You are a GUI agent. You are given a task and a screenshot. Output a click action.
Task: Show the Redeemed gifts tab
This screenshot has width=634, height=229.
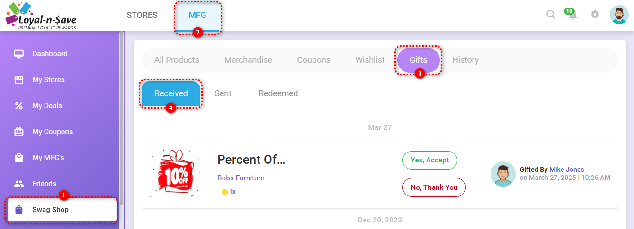click(278, 93)
